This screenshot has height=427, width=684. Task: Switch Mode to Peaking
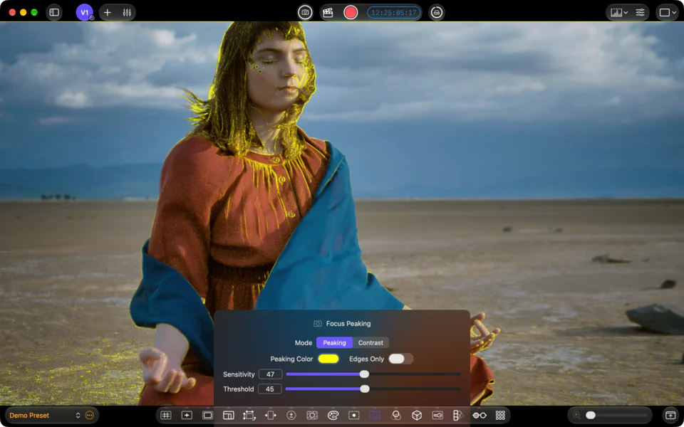click(334, 343)
